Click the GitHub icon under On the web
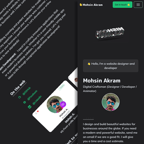144x144 pixels. tap(20, 97)
